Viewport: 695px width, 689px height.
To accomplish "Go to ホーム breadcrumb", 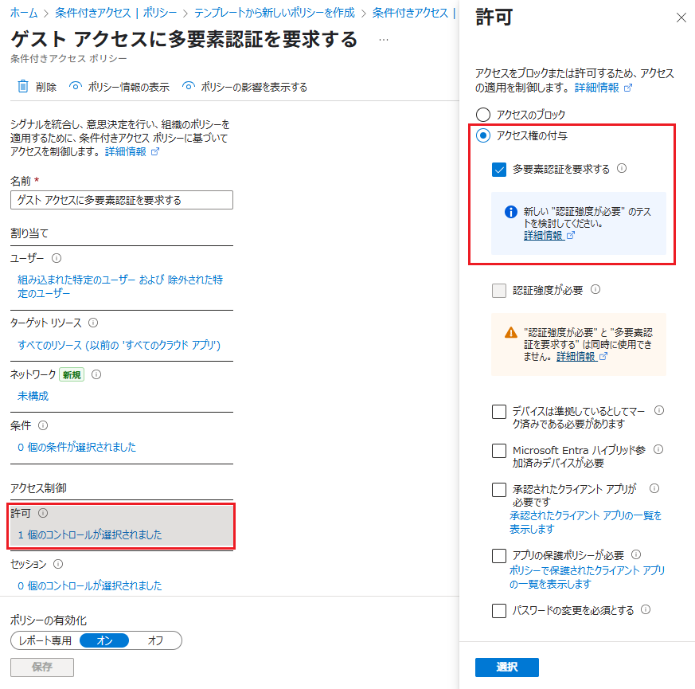I will point(24,13).
